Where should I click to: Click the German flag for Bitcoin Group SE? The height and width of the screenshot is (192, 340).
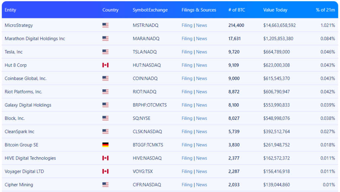coord(105,145)
